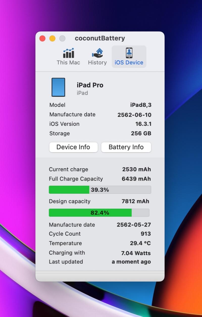Select the 6439 mAh capacity value
202x317 pixels.
pos(136,179)
